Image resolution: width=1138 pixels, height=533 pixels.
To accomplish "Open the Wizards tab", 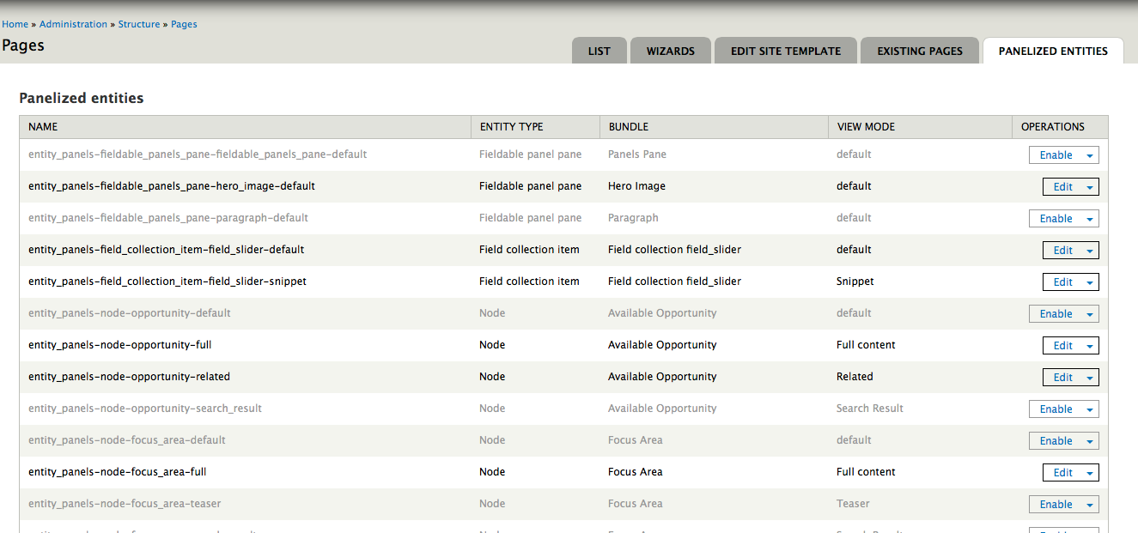I will [670, 51].
